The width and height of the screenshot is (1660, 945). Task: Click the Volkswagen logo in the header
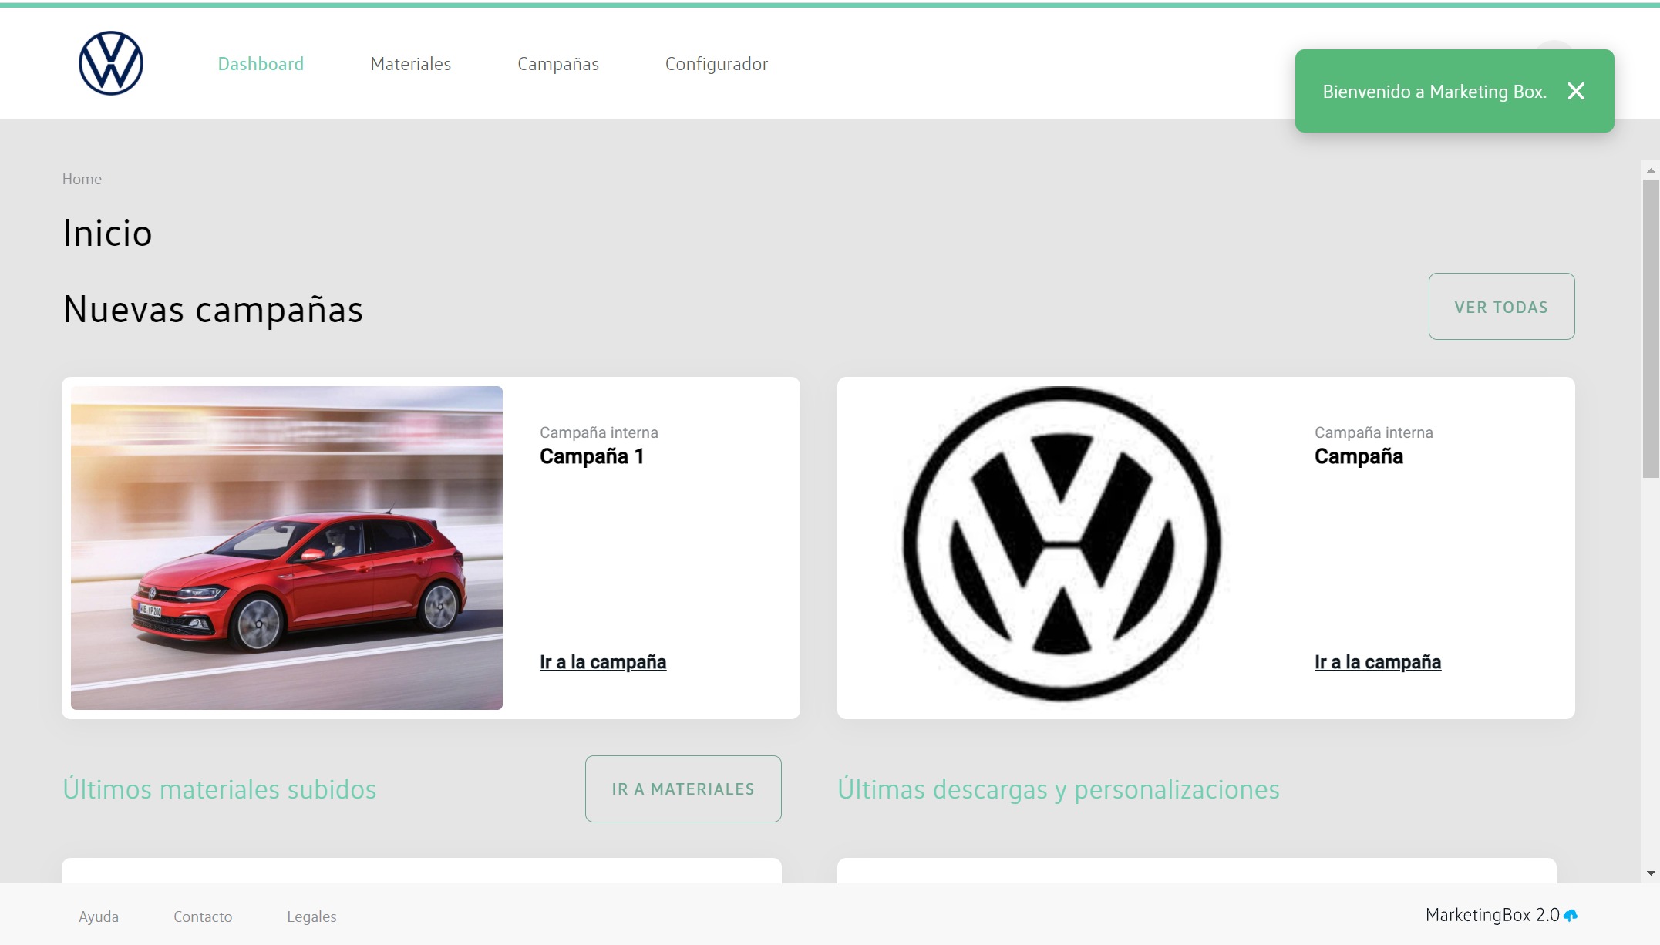coord(111,63)
